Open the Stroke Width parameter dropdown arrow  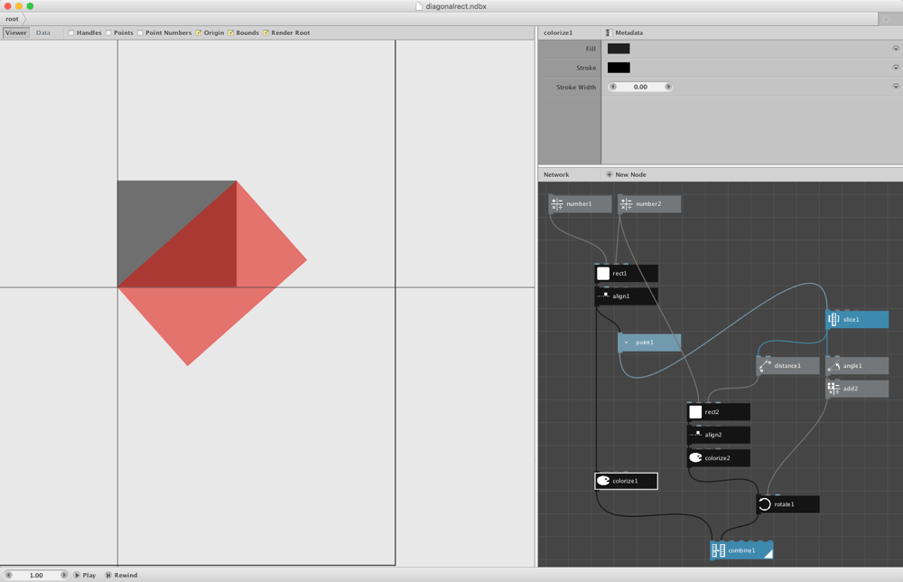[x=896, y=87]
